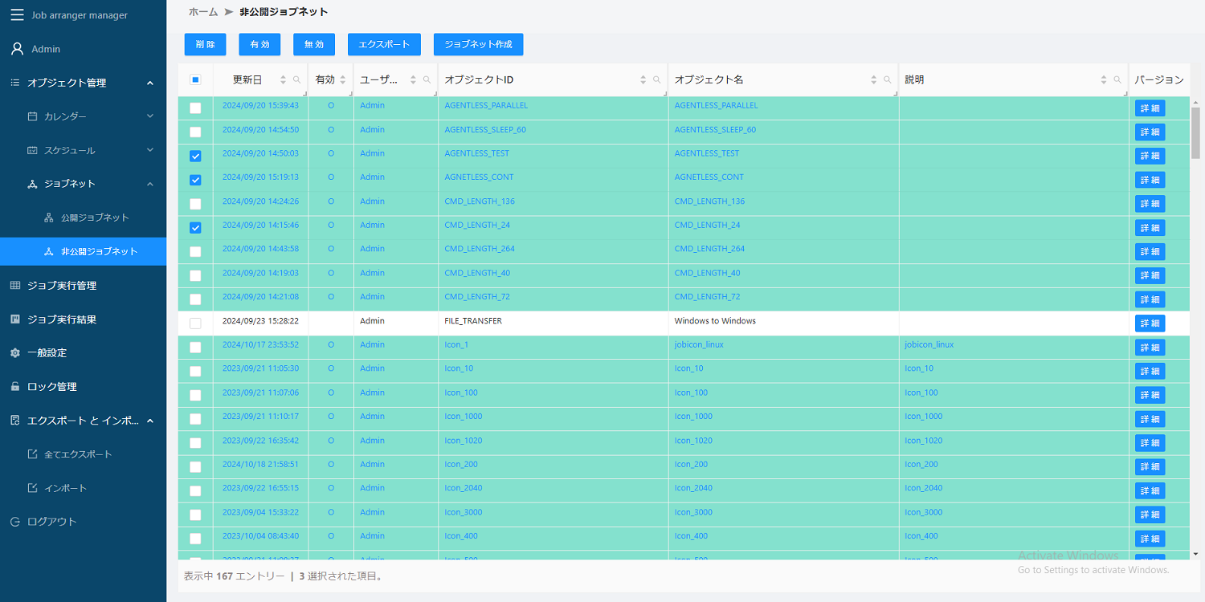This screenshot has width=1205, height=602.
Task: Click the Admin user profile icon
Action: pyautogui.click(x=17, y=49)
